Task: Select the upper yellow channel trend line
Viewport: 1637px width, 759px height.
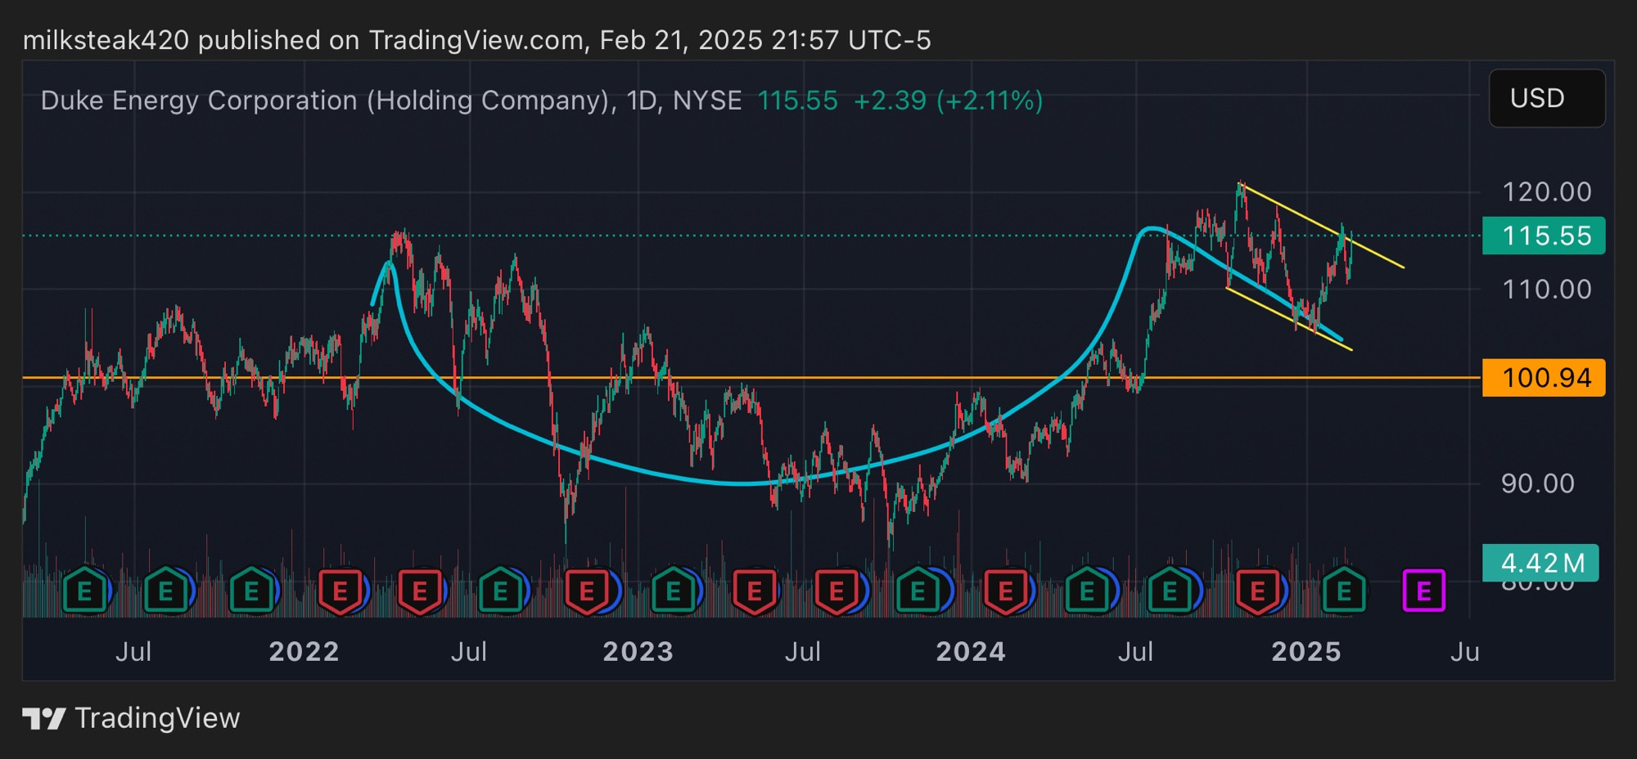Action: click(x=1322, y=226)
